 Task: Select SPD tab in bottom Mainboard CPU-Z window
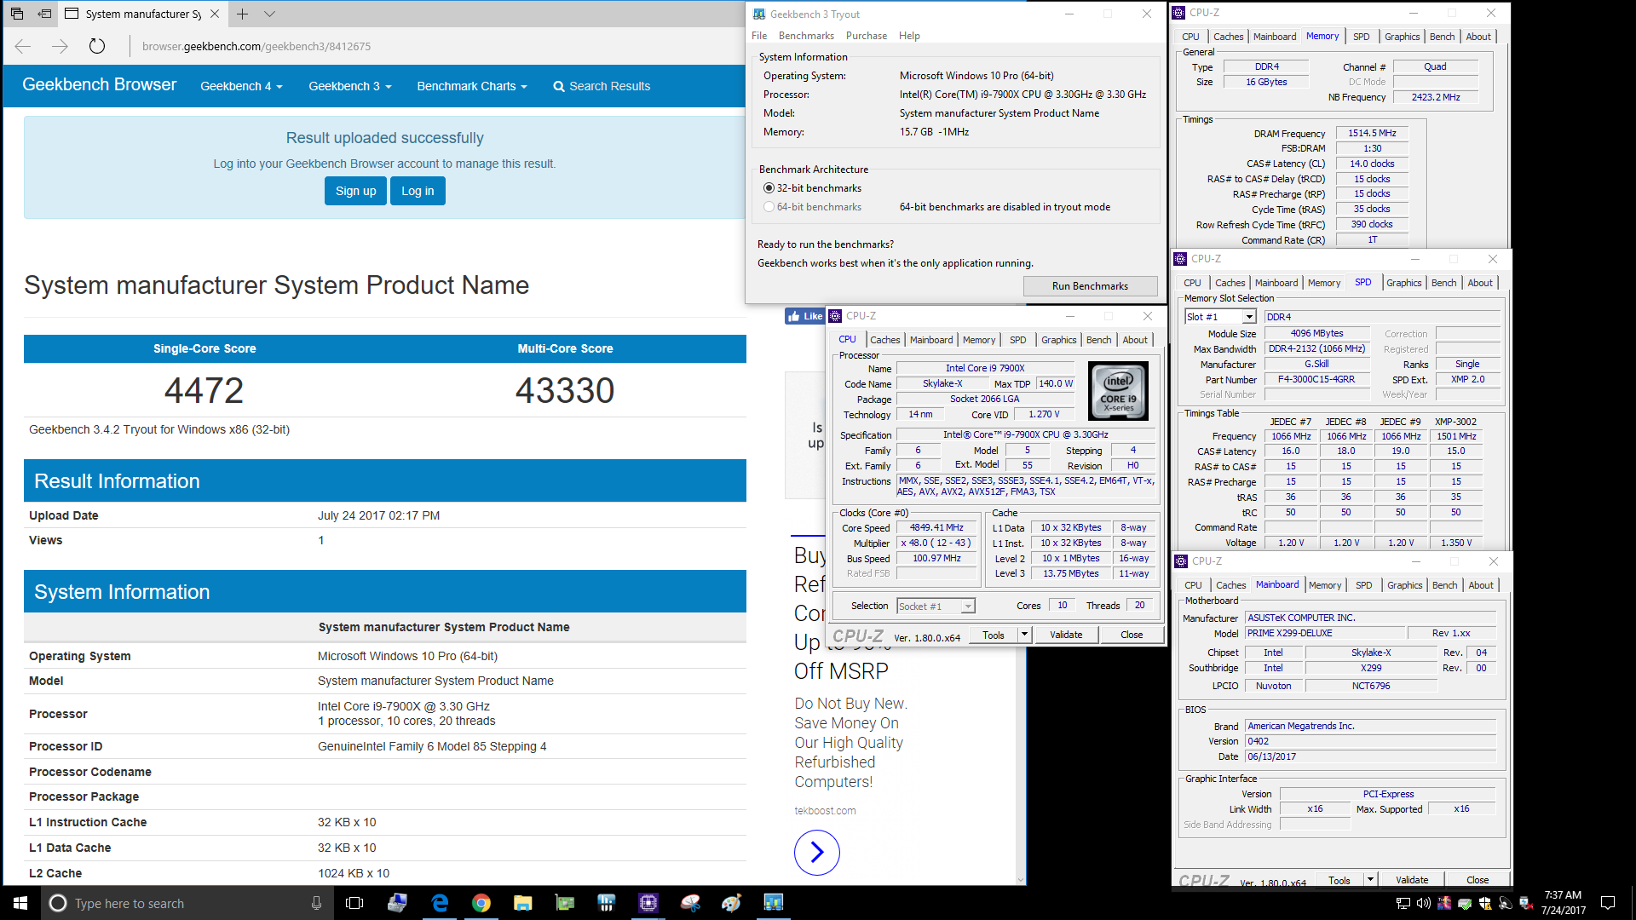[x=1363, y=585]
